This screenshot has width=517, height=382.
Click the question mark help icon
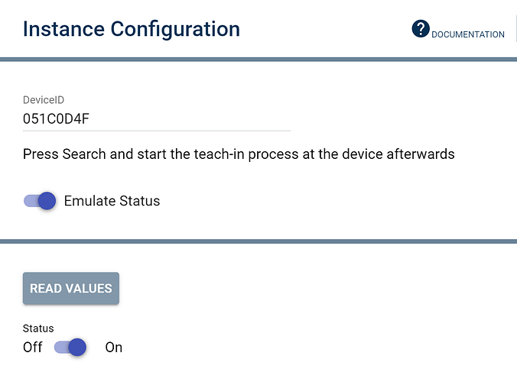[x=421, y=29]
